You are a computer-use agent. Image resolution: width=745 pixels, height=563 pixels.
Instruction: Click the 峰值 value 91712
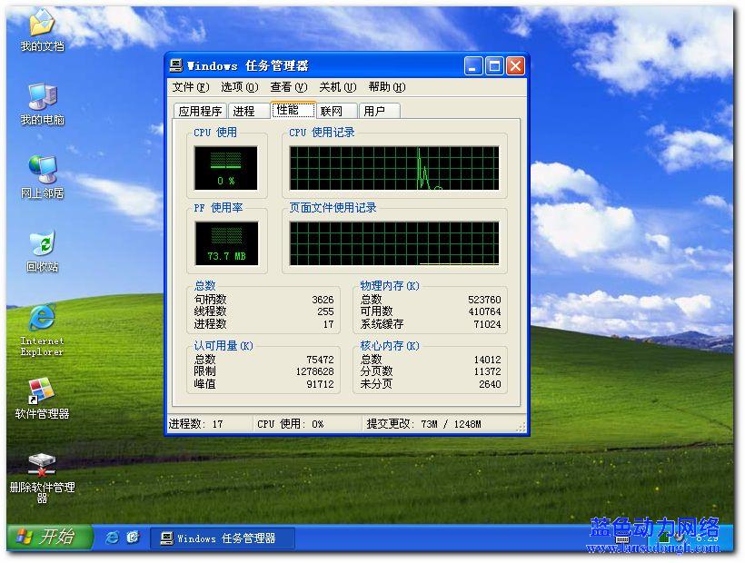320,384
